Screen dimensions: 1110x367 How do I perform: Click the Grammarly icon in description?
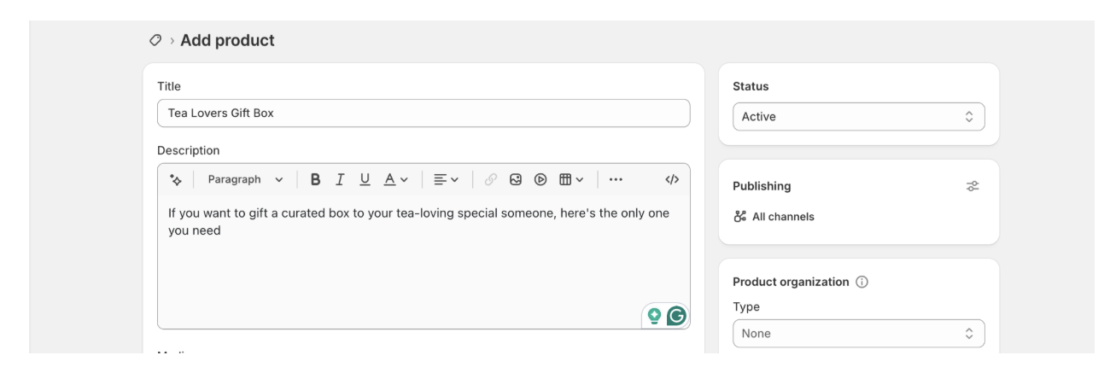[677, 316]
